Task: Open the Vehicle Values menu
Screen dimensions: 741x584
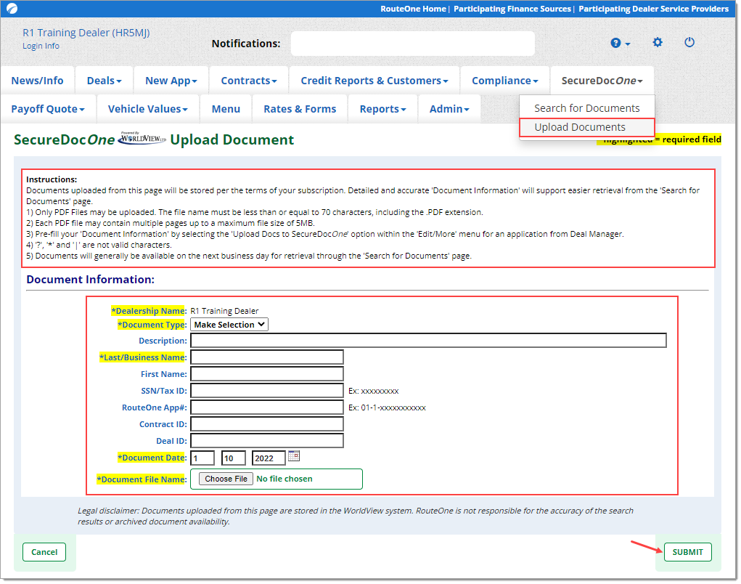Action: 148,109
